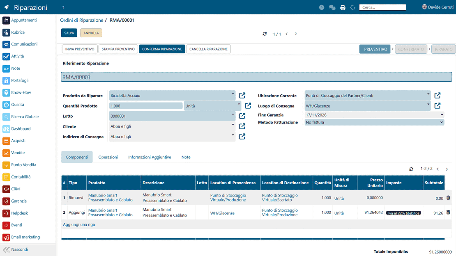Open the CRM sidebar icon
Screen dimensions: 456x256
pyautogui.click(x=6, y=189)
